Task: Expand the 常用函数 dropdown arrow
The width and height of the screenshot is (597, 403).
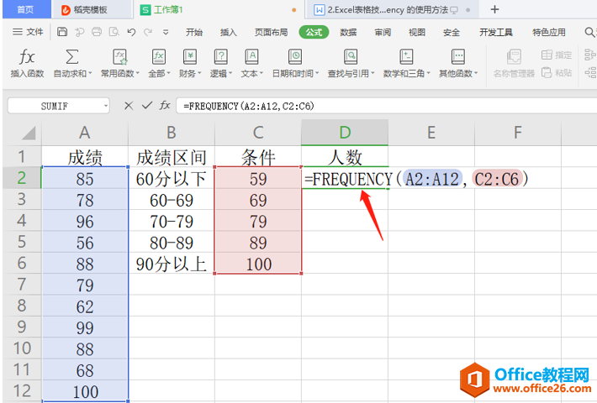Action: [x=137, y=74]
